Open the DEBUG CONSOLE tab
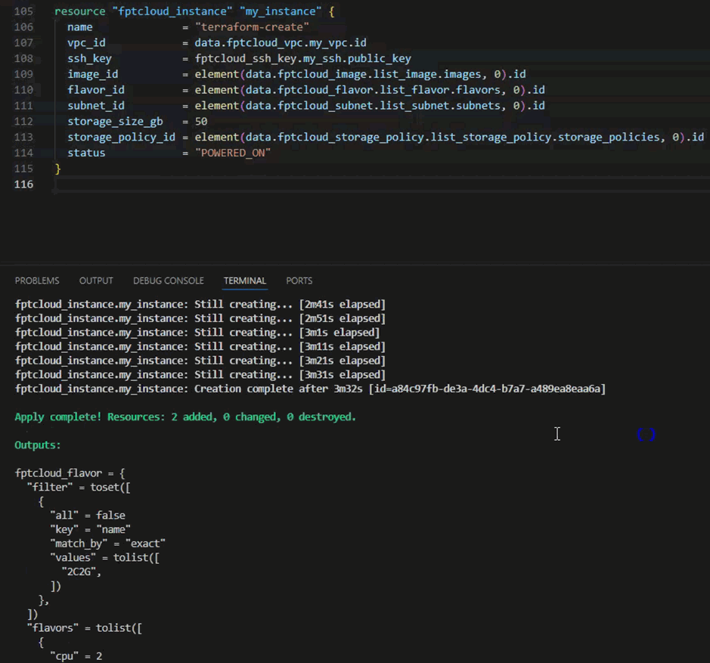Image resolution: width=710 pixels, height=663 pixels. [169, 280]
